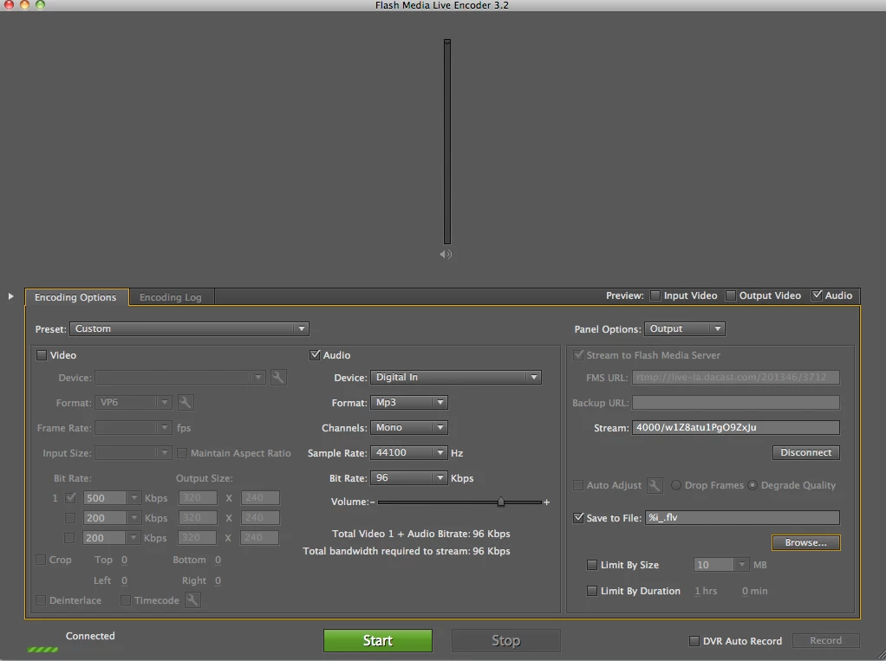The height and width of the screenshot is (661, 886).
Task: Open video Format dropdown VP6
Action: pos(134,403)
